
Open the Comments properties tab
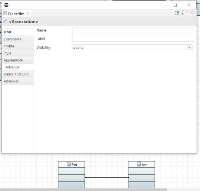(18, 39)
